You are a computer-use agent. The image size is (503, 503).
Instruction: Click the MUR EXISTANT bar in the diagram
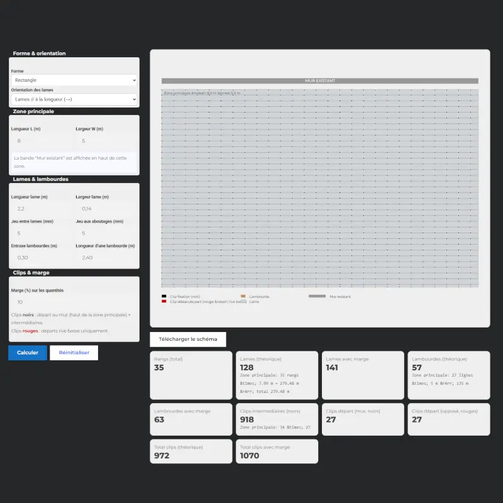click(x=319, y=81)
